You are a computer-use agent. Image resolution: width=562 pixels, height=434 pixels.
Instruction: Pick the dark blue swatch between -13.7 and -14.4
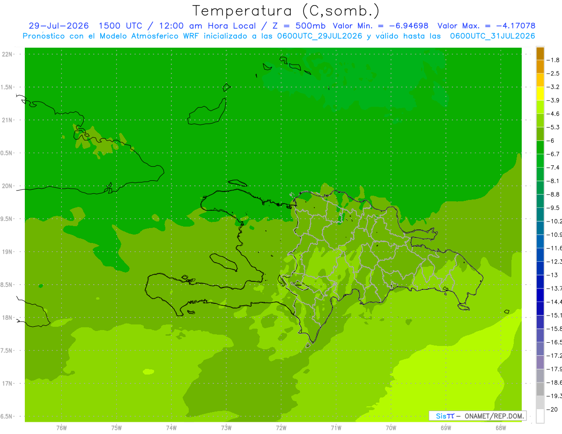pos(540,295)
